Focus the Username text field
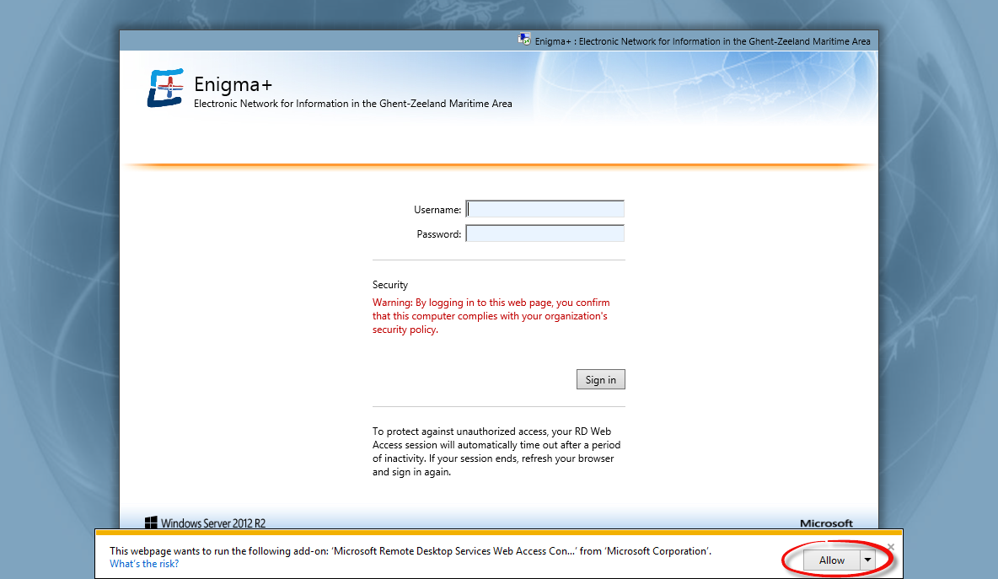This screenshot has height=579, width=998. (x=545, y=209)
